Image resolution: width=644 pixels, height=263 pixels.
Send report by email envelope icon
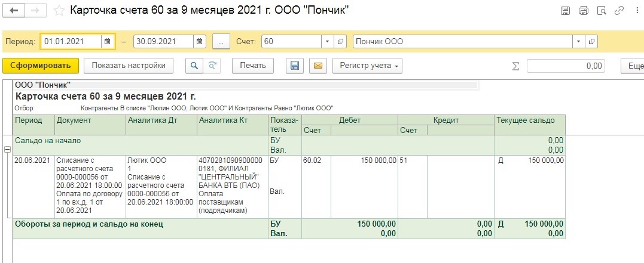(x=318, y=66)
